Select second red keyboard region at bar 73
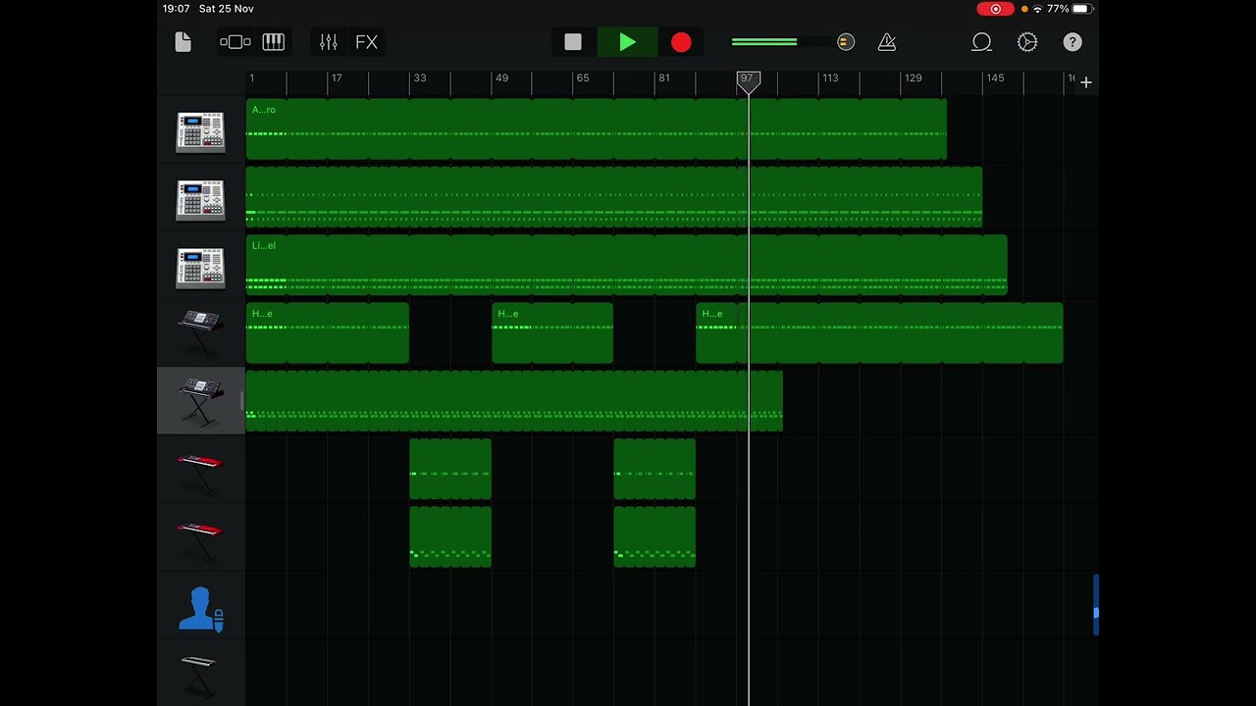 [654, 536]
